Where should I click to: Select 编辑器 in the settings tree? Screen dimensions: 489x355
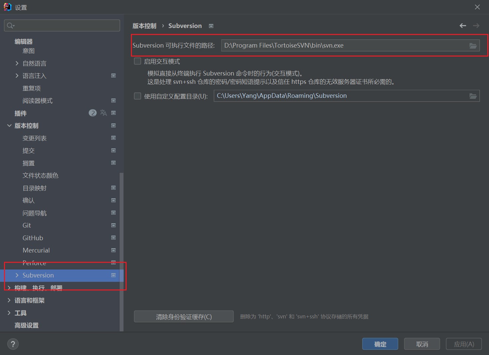coord(24,42)
